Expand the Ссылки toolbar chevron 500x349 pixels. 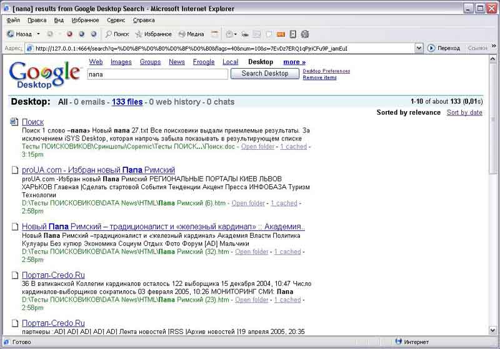494,46
